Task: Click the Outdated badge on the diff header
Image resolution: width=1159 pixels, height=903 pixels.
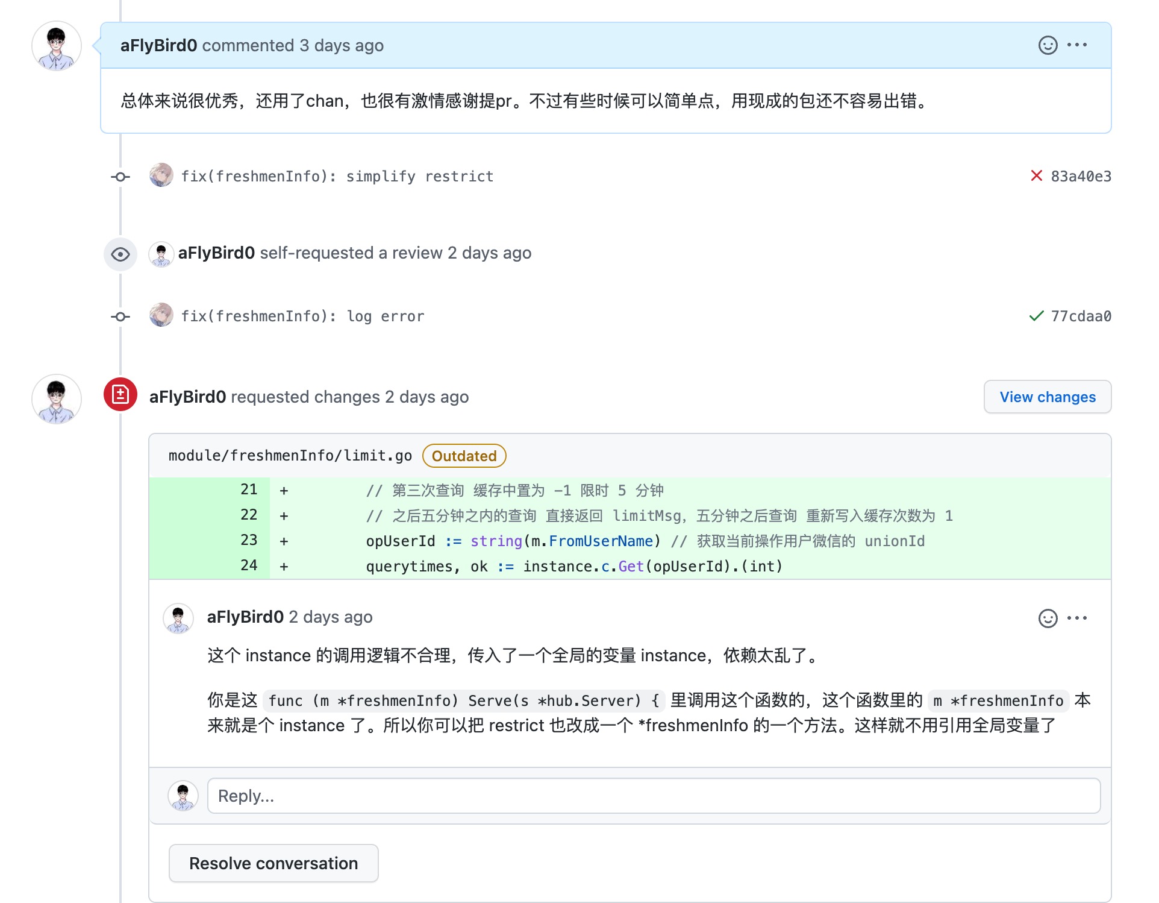Action: tap(463, 456)
